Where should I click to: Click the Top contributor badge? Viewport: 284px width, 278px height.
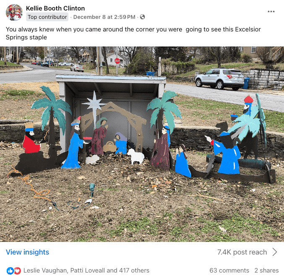coord(47,17)
